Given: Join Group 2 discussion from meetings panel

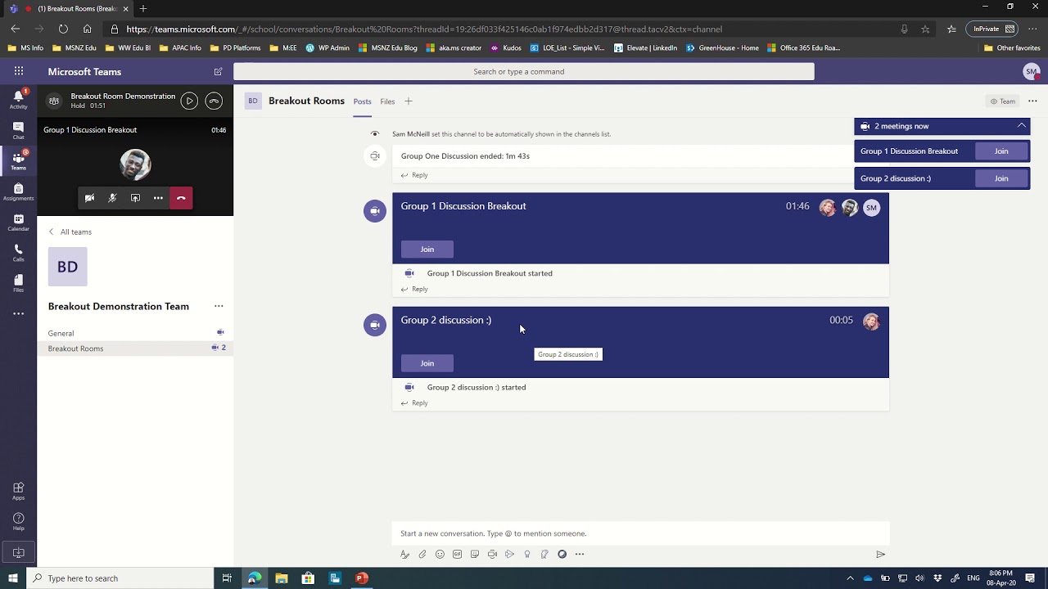Looking at the screenshot, I should 1001,178.
